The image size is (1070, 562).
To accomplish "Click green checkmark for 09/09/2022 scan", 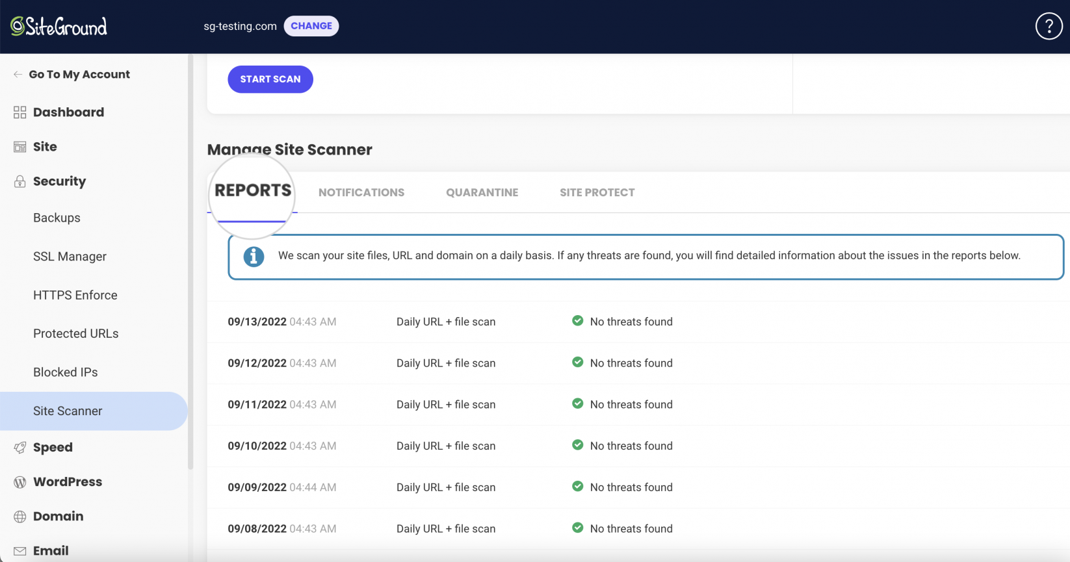I will 577,486.
